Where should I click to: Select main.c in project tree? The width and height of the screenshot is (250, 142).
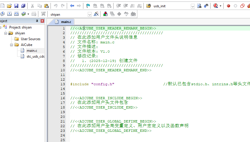coord(32,51)
